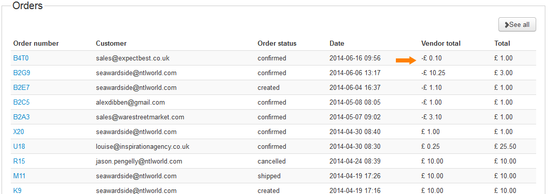
Task: Open order K9
Action: pos(18,190)
